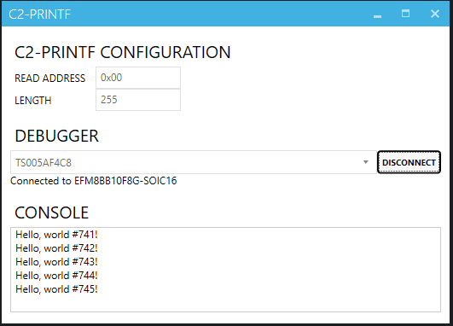Screen dimensions: 453x326
Task: Click the CONSOLE section heading
Action: tap(52, 212)
